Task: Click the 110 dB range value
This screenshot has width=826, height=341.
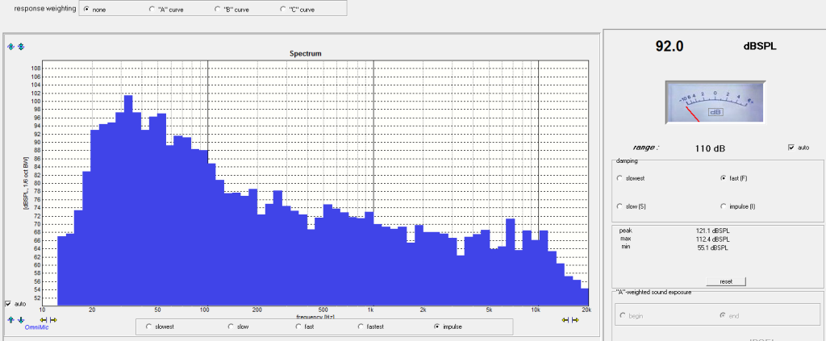Action: pyautogui.click(x=710, y=149)
